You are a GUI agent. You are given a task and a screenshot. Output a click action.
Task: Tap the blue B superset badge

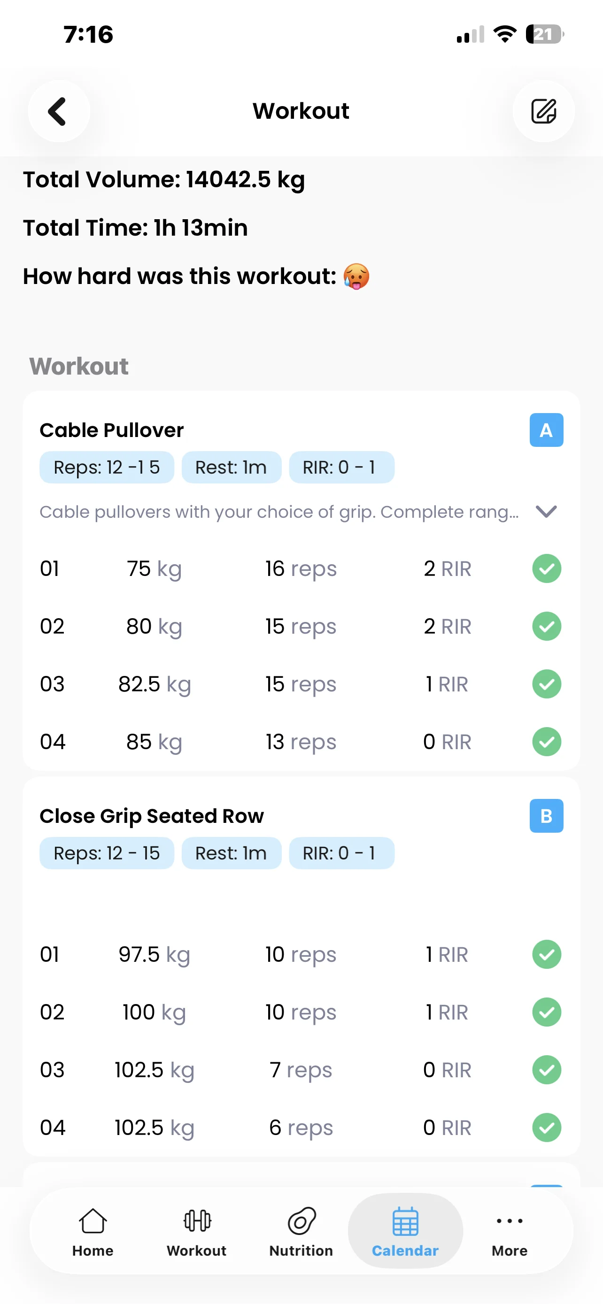tap(546, 816)
